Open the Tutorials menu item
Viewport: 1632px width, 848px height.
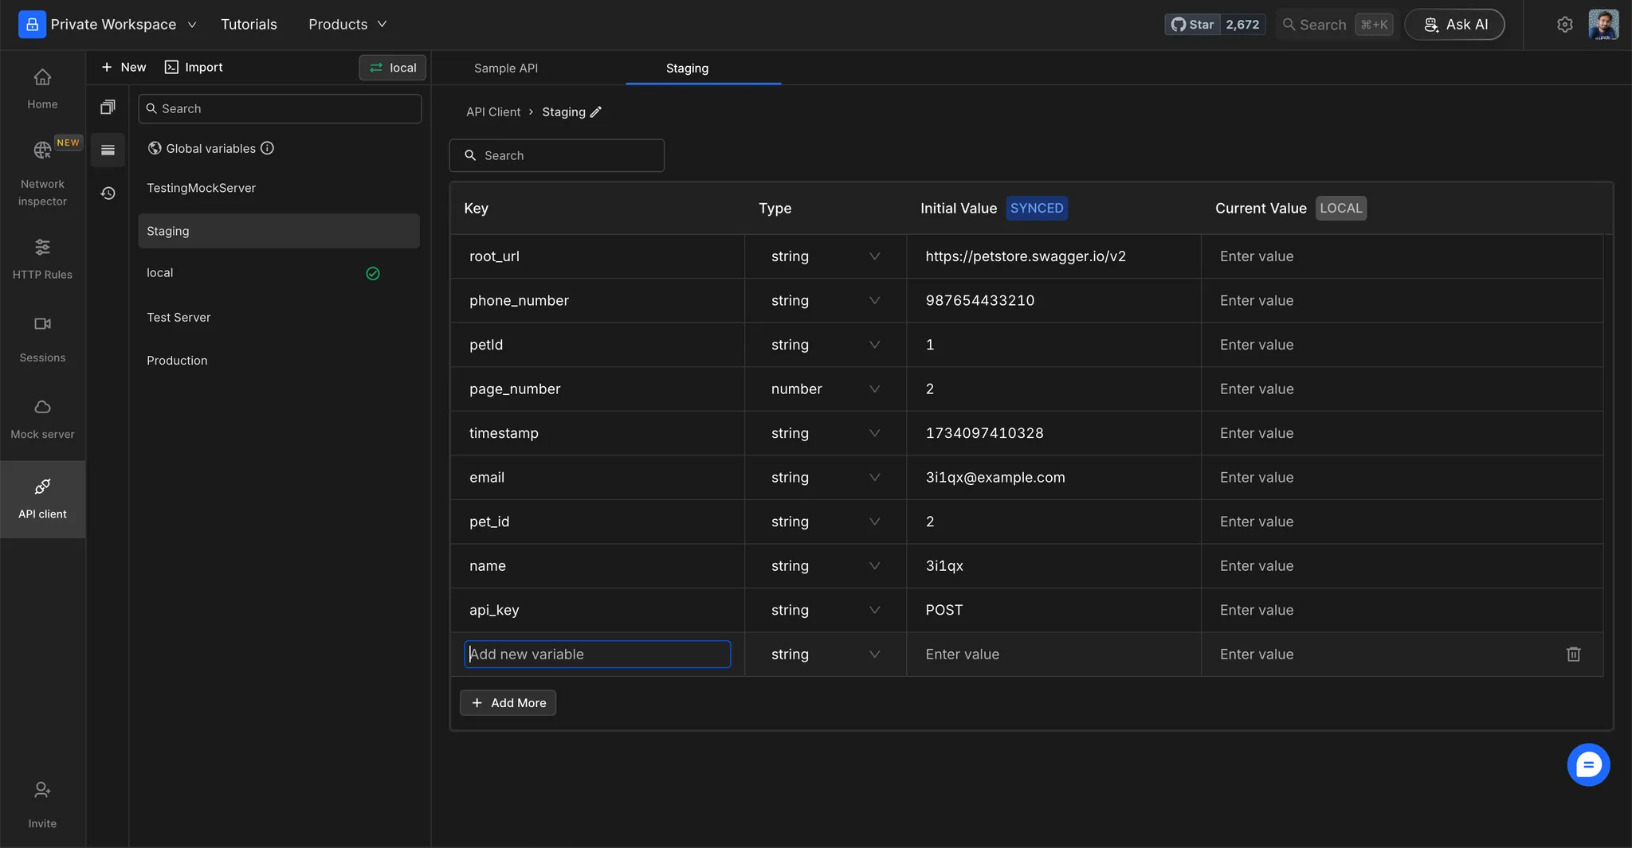[249, 25]
